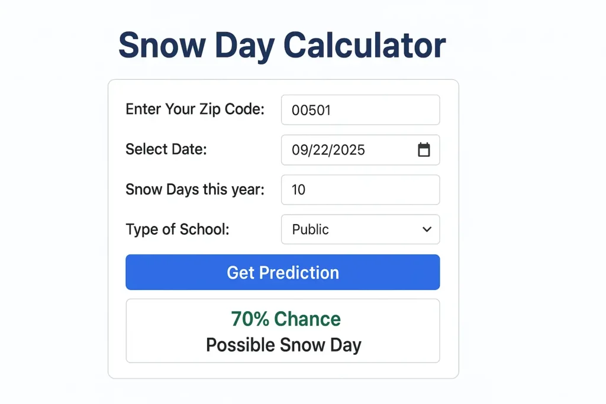Screen dimensions: 606x404
Task: Click the 70% Chance result text
Action: coord(286,319)
